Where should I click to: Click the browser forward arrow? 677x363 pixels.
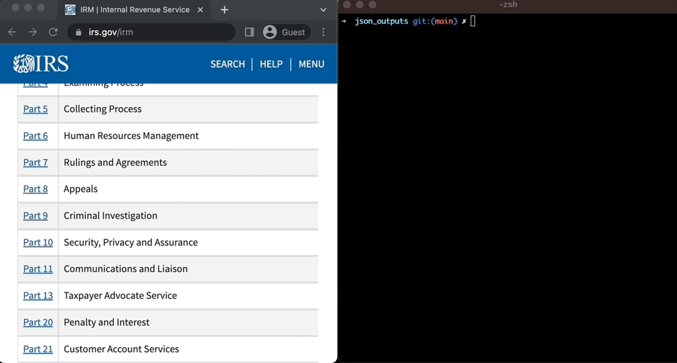[x=33, y=32]
